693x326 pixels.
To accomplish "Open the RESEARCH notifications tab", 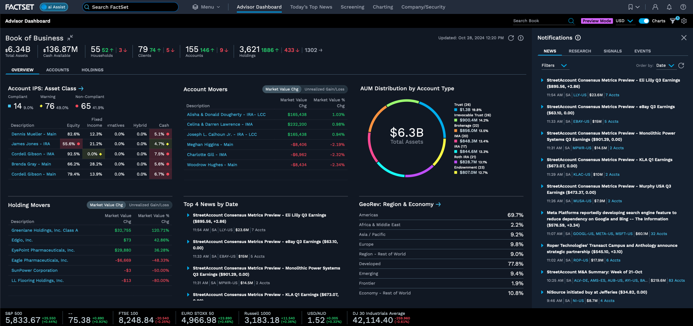I will [x=580, y=51].
